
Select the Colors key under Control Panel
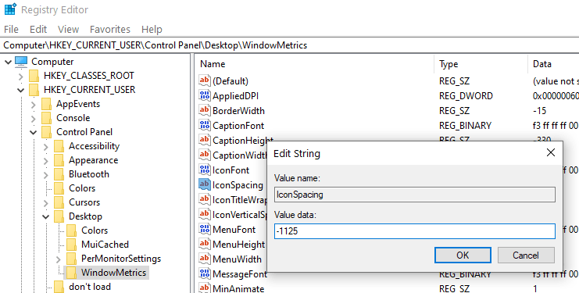82,188
